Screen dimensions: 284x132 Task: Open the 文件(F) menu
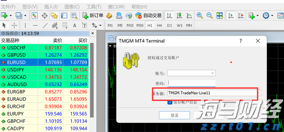(8, 7)
